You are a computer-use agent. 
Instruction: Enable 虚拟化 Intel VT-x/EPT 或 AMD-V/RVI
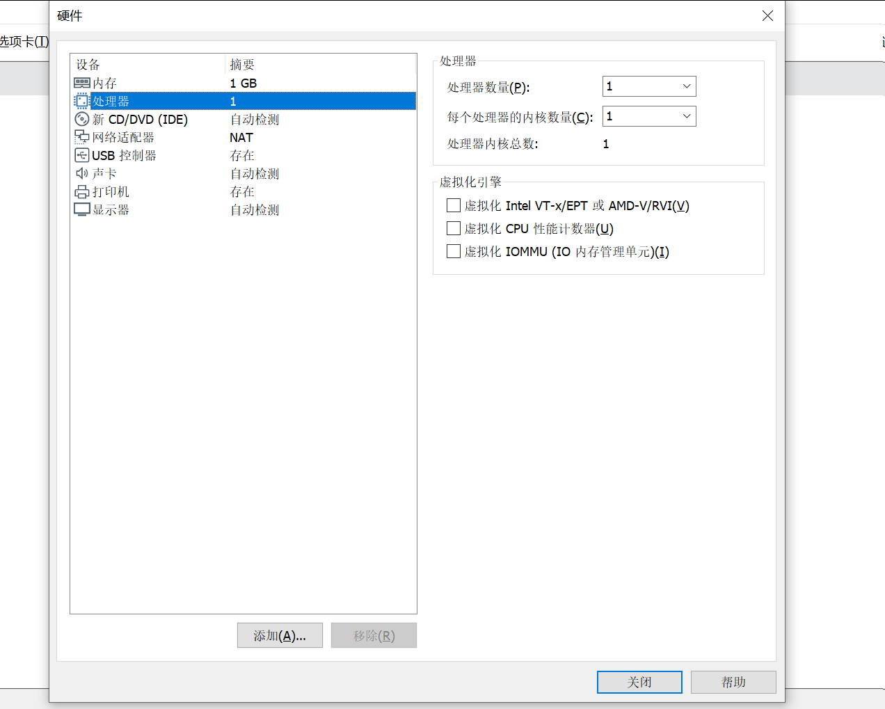coord(453,205)
